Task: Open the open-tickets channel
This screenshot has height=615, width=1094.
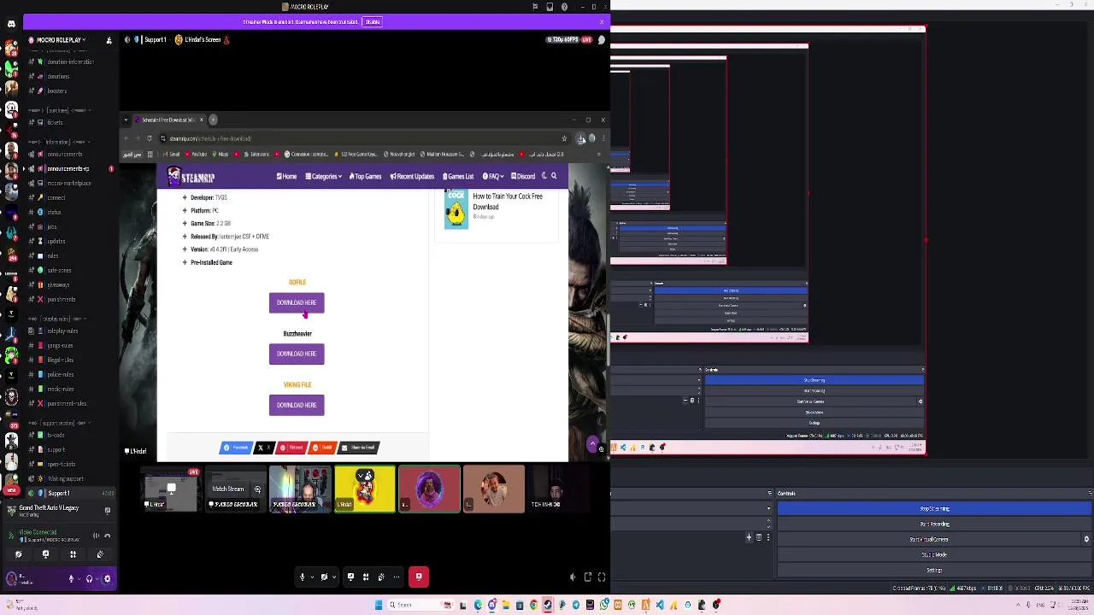Action: click(61, 464)
